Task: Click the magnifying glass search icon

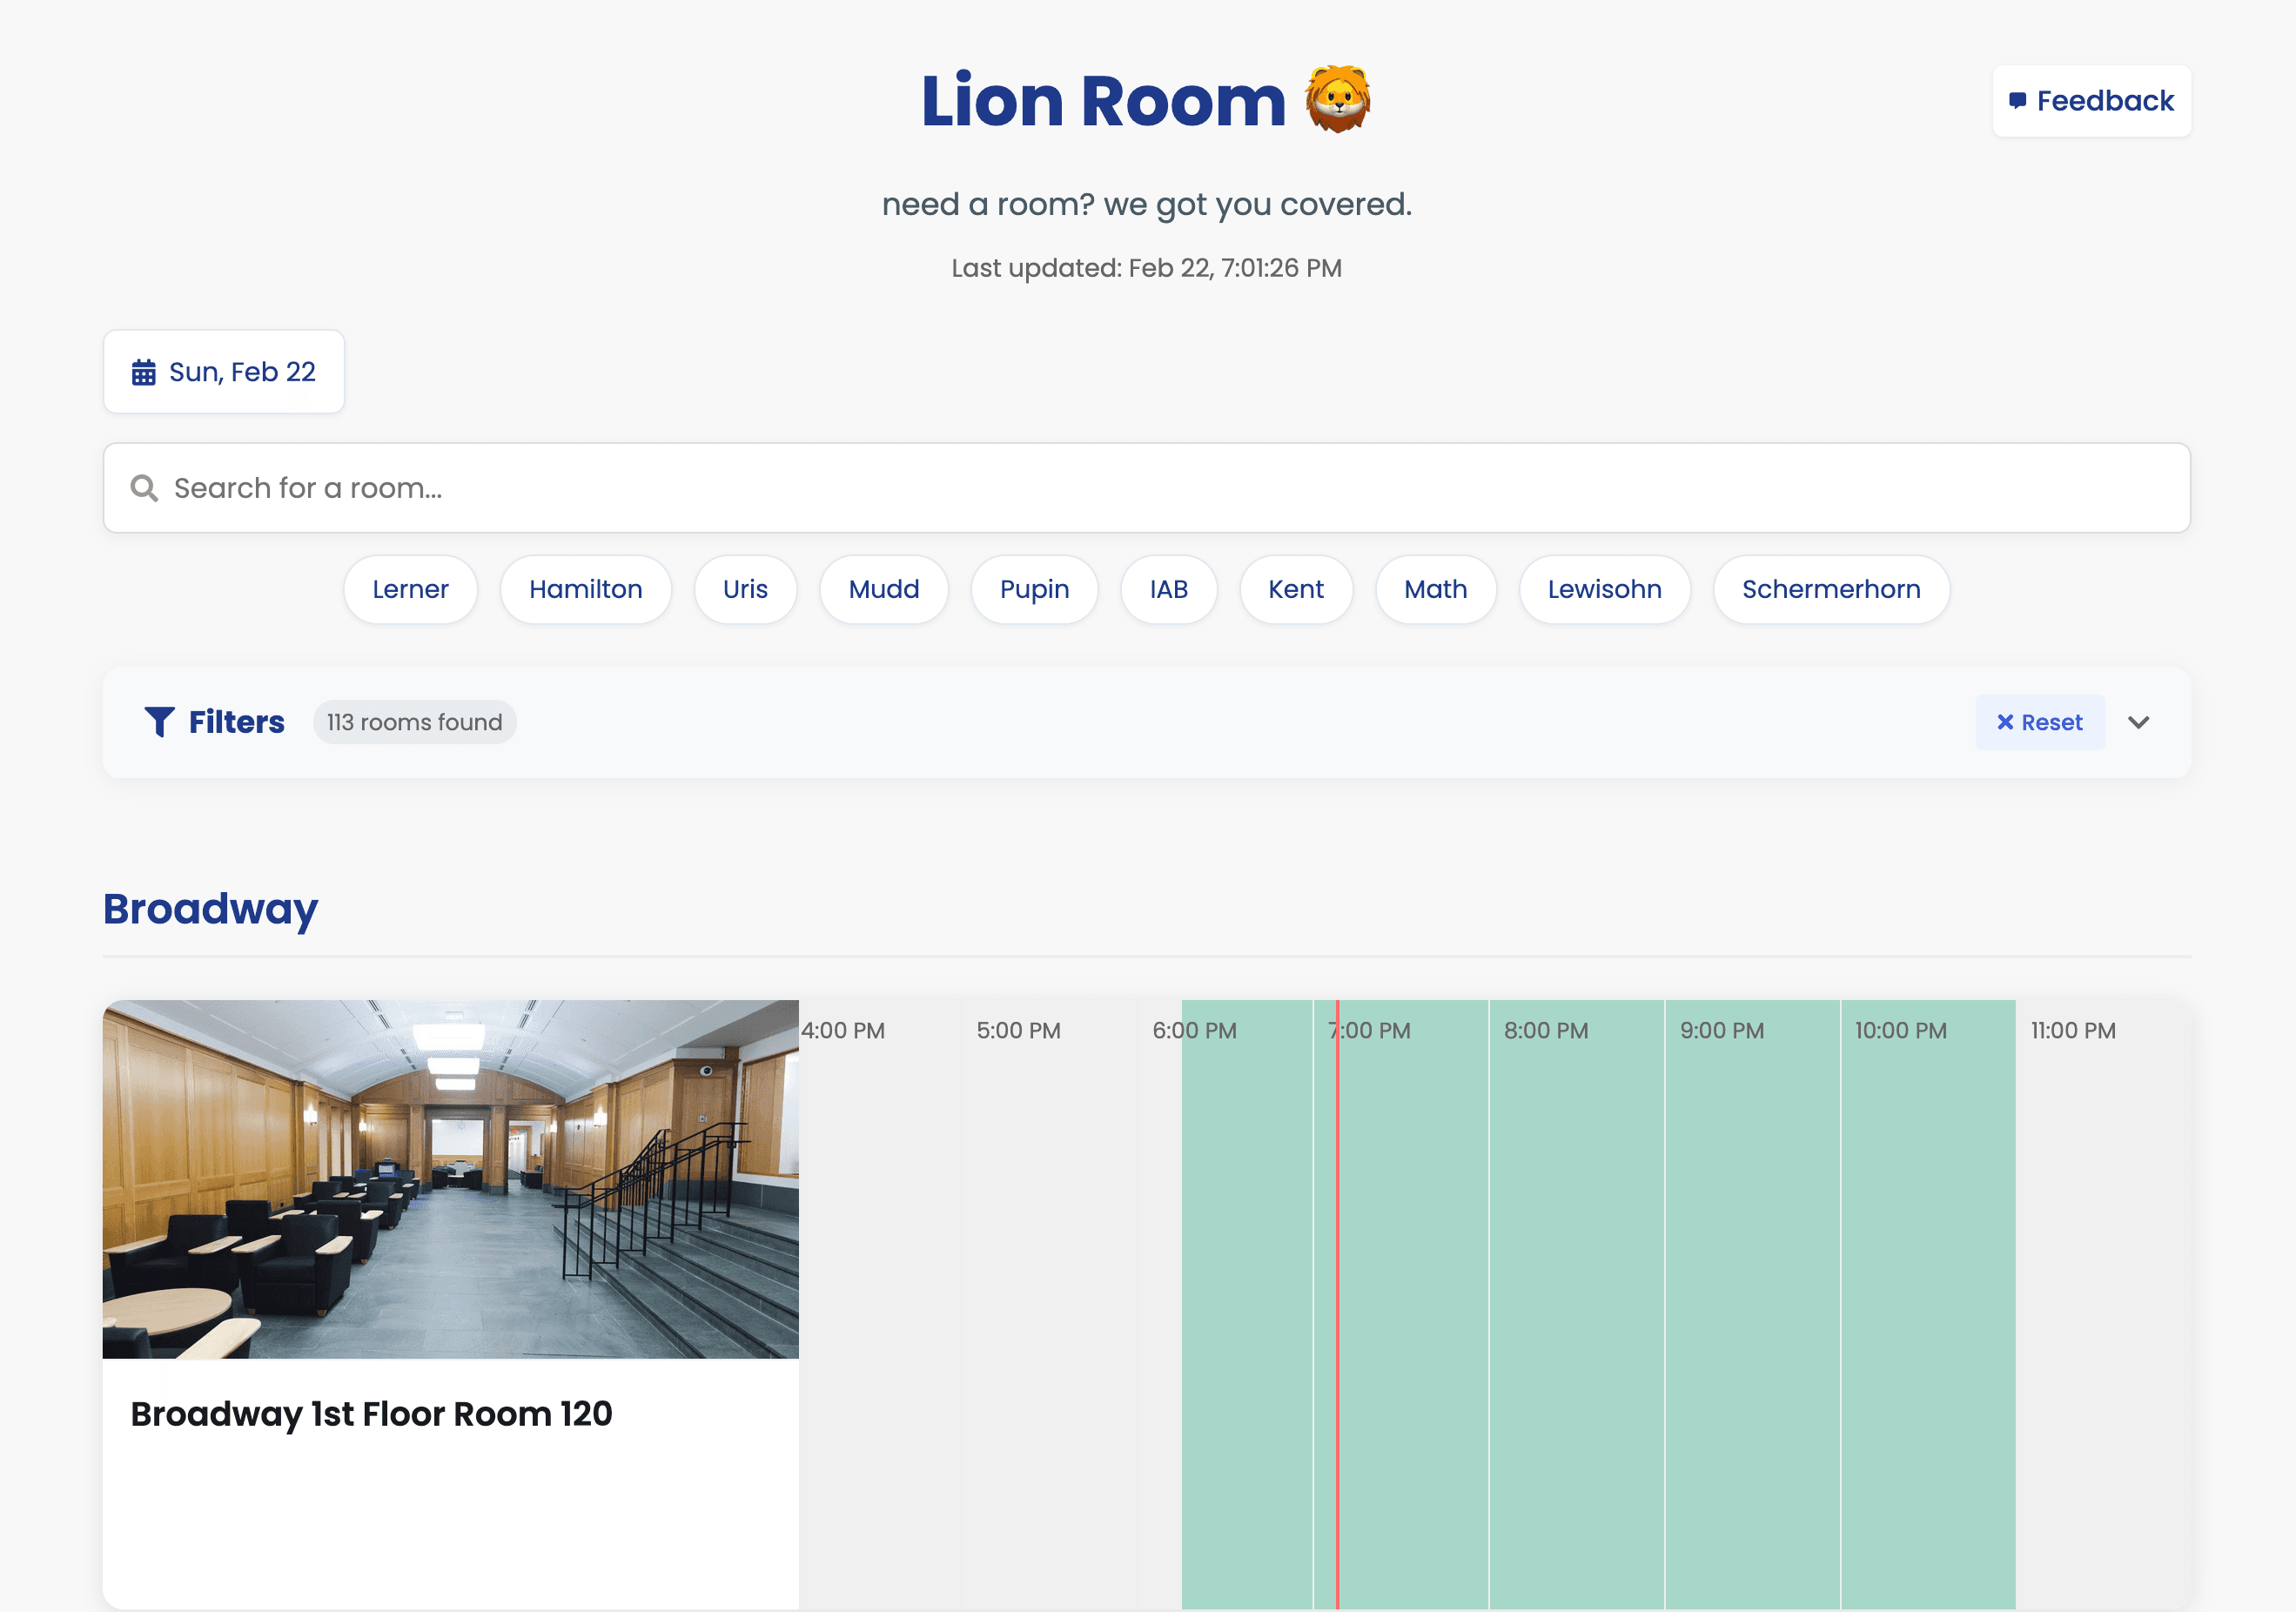Action: pos(144,488)
